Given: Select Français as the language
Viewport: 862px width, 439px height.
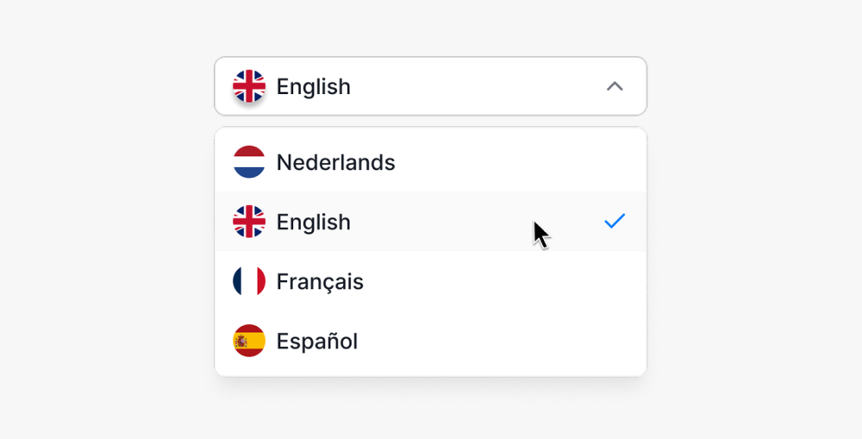Looking at the screenshot, I should pos(430,281).
